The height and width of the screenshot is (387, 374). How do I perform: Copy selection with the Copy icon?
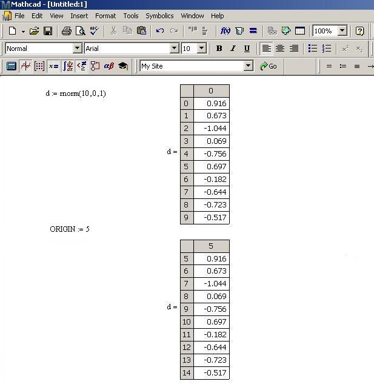(x=127, y=30)
